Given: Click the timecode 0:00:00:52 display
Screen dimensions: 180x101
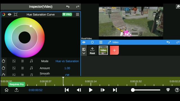Looking at the screenshot, I should click(x=36, y=90).
